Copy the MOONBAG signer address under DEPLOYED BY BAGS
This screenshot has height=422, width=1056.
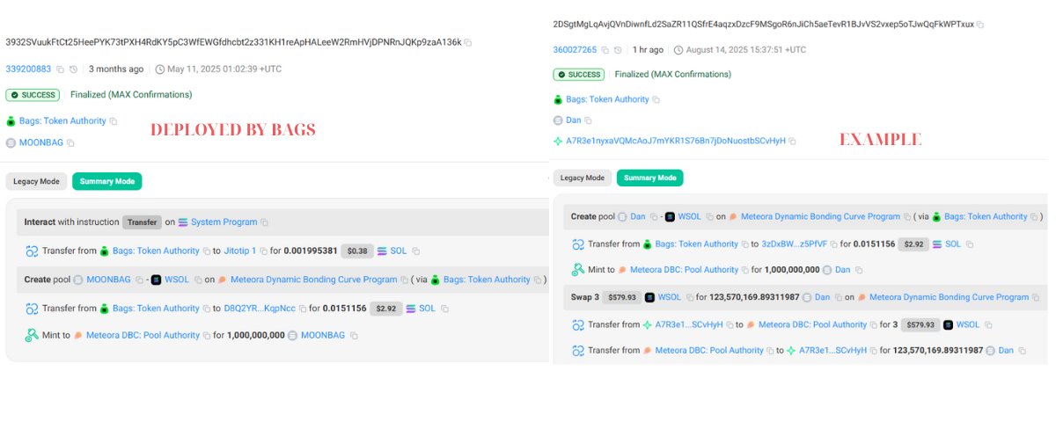click(x=71, y=142)
